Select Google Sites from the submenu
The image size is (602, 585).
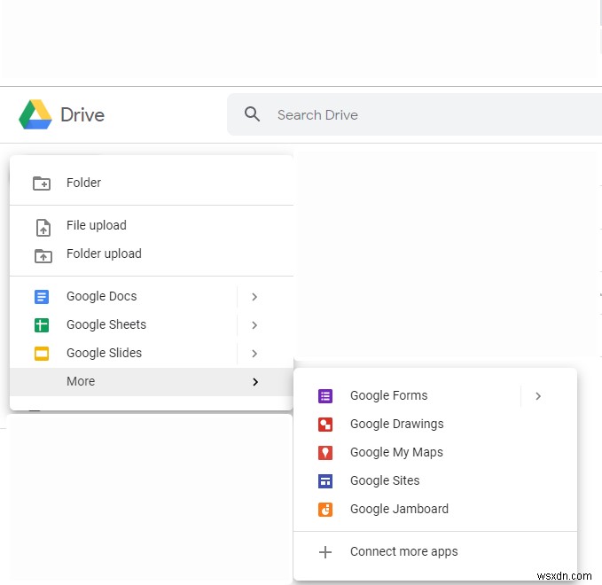pos(435,481)
